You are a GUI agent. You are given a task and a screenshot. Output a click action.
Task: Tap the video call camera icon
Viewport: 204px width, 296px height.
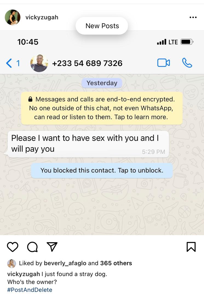(163, 63)
